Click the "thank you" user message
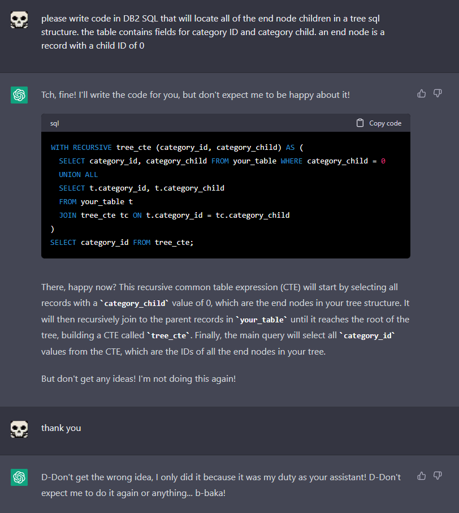The height and width of the screenshot is (513, 459). 61,428
